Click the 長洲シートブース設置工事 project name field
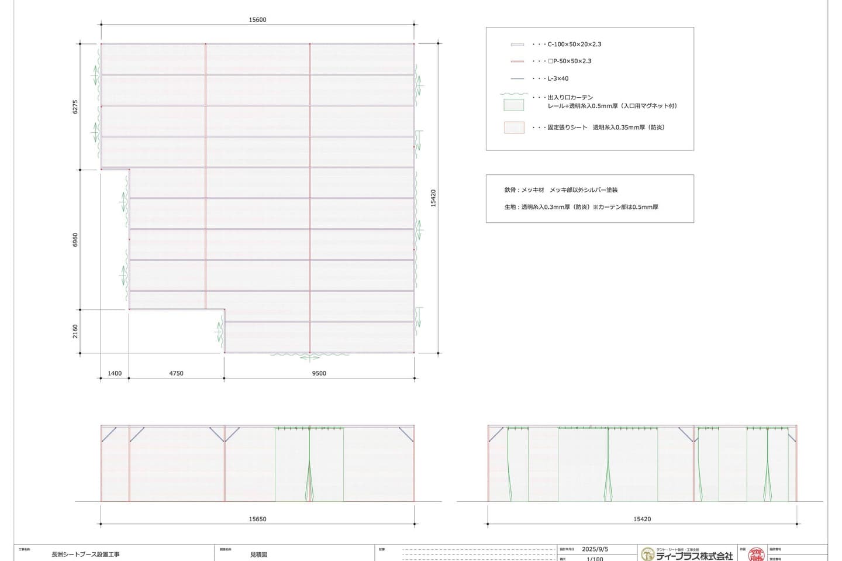Screen dimensions: 842x561 click(85, 555)
